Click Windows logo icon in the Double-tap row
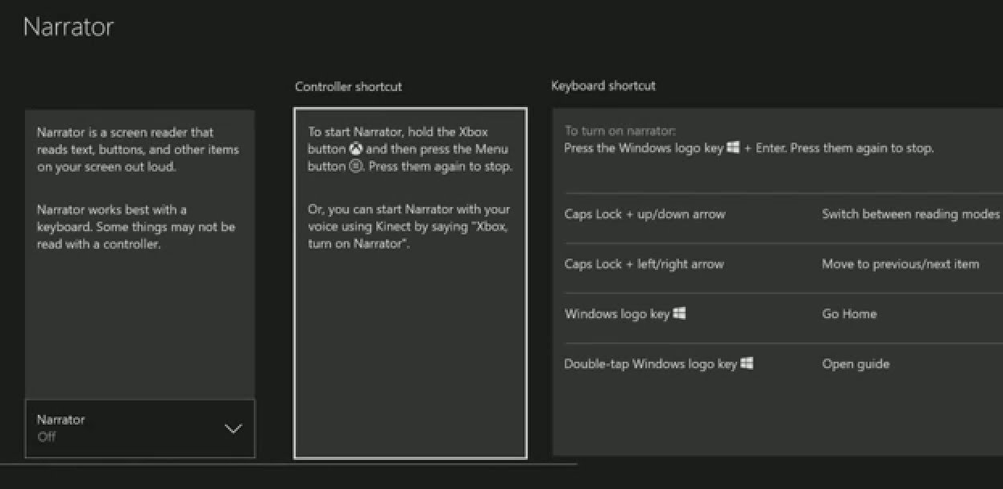Viewport: 1003px width, 489px height. coord(747,364)
